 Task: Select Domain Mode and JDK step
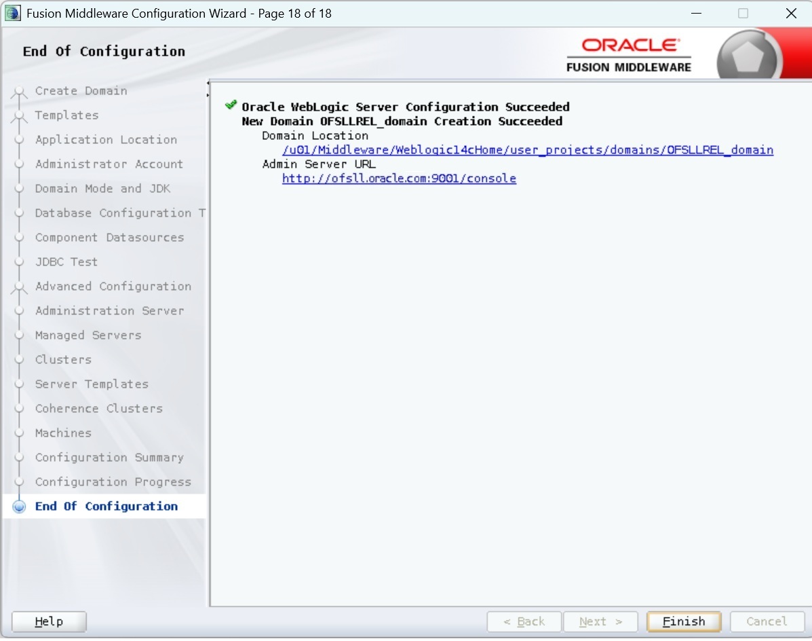pos(102,189)
